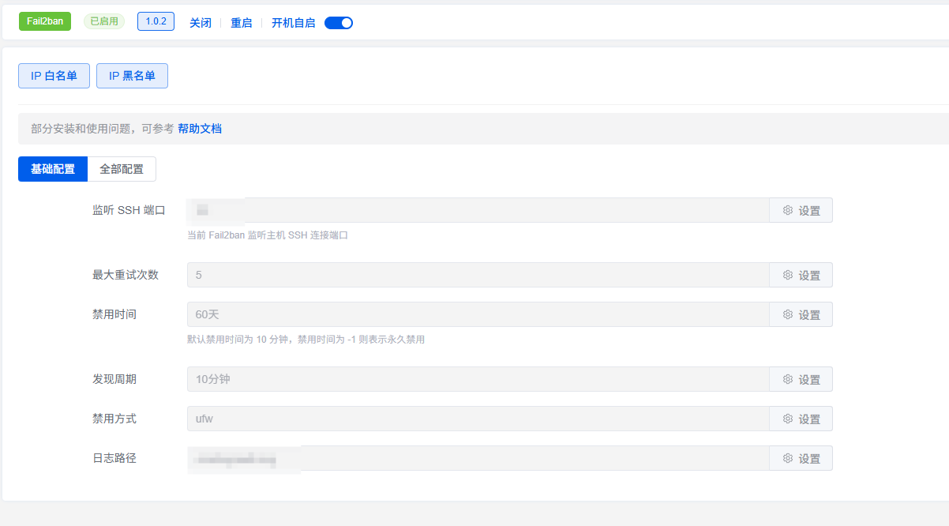Click the max retries field showing 5

tap(478, 275)
